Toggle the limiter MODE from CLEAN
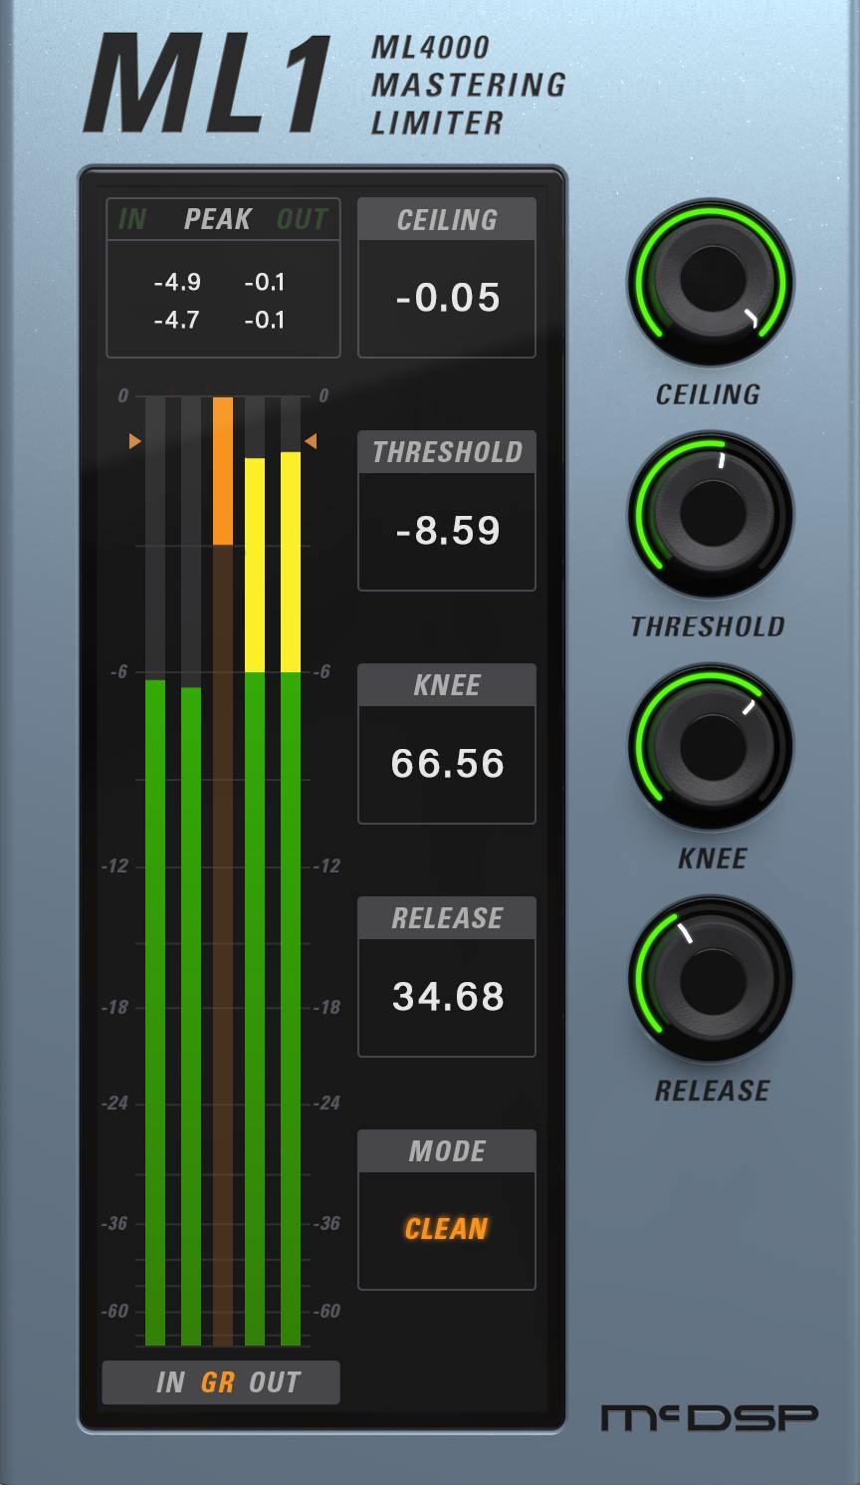Viewport: 860px width, 1485px height. click(x=446, y=1228)
